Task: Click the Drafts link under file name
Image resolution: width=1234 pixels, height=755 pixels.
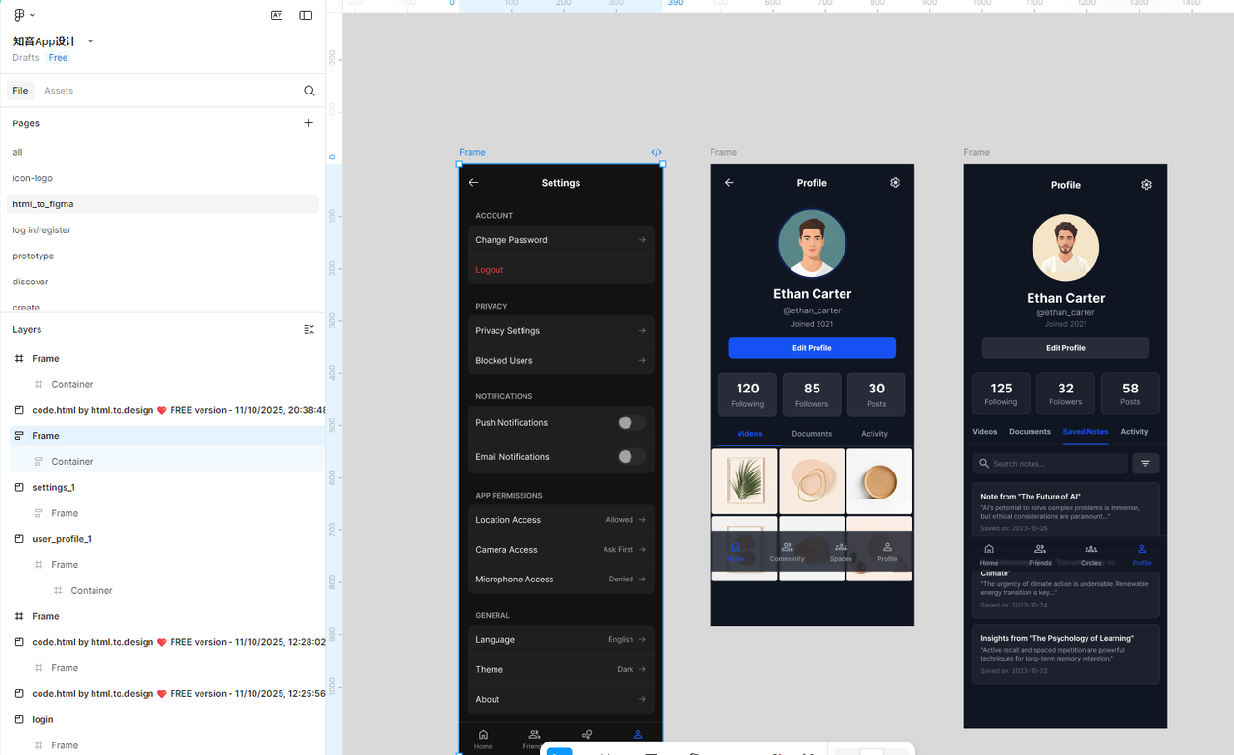Action: tap(26, 58)
